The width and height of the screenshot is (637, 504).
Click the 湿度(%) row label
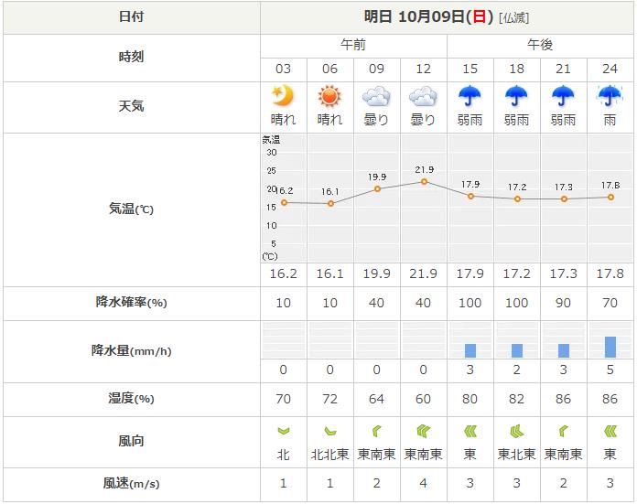click(x=131, y=399)
